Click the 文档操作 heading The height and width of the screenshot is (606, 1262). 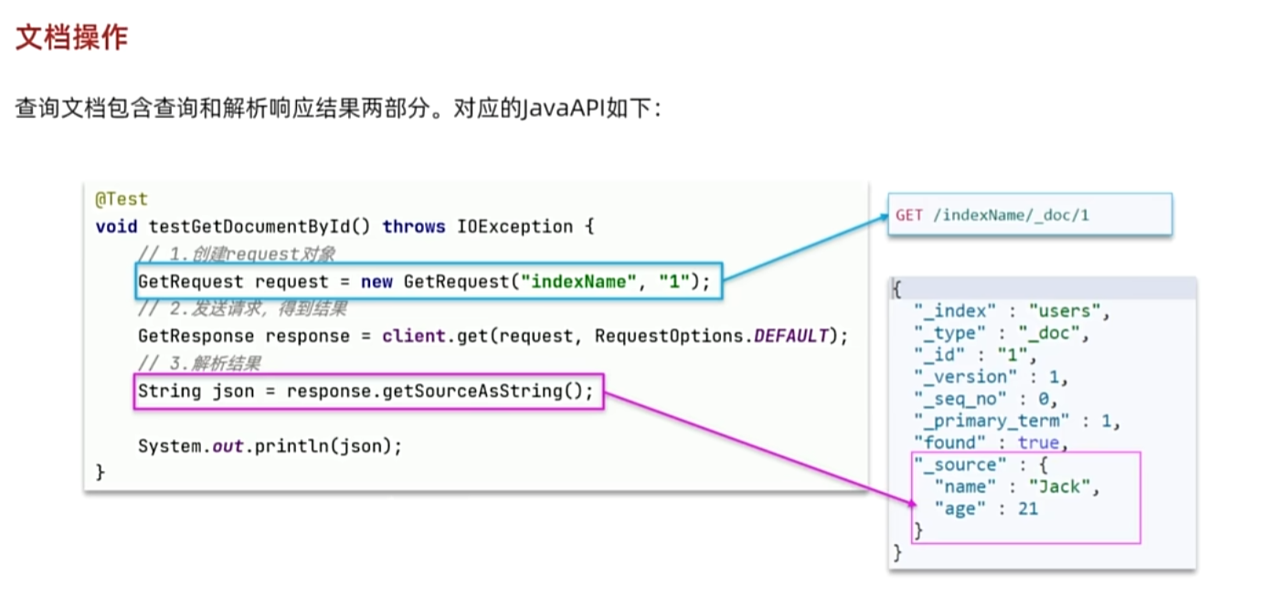pyautogui.click(x=71, y=38)
